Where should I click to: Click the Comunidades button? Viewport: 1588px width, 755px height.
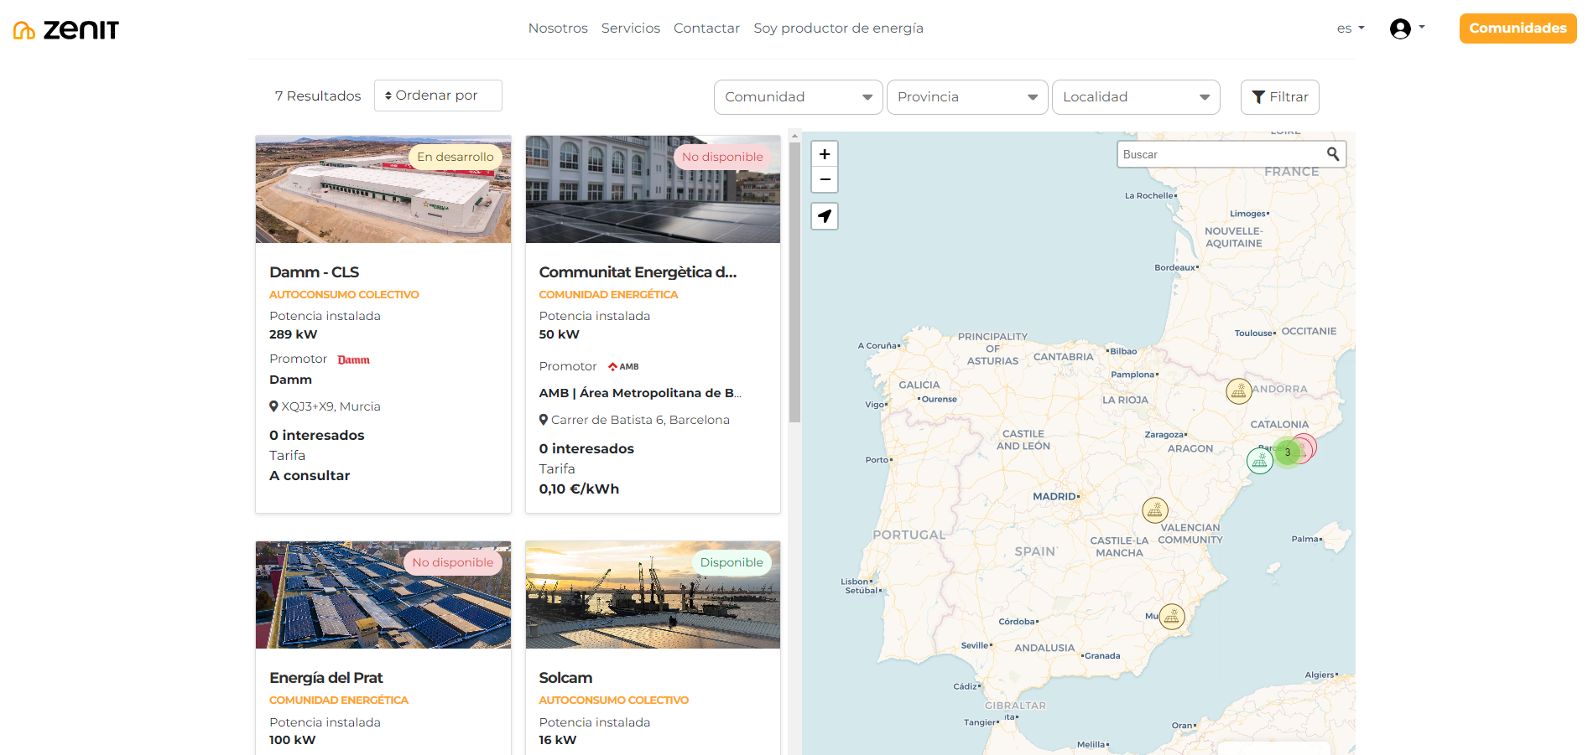click(x=1517, y=28)
